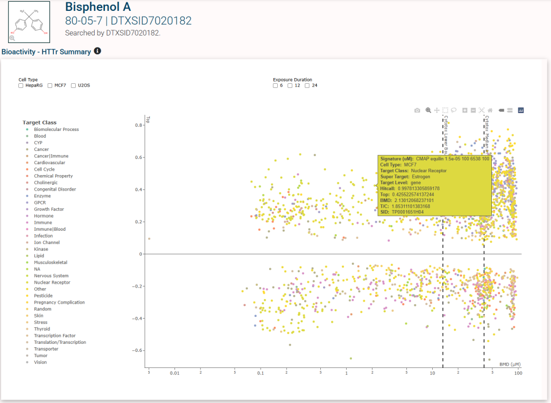Activate the Pan tool in plot toolbar

point(437,110)
